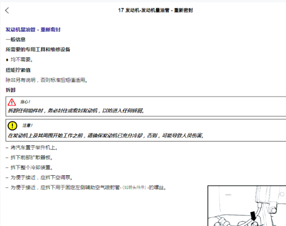Click the red warning triangle icon

pos(12,102)
